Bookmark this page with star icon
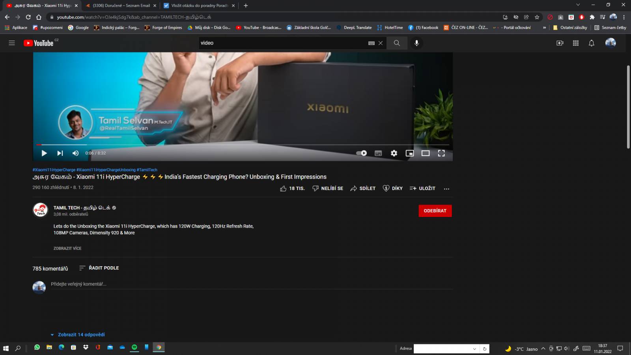Screen dimensions: 631x355 coord(537,17)
